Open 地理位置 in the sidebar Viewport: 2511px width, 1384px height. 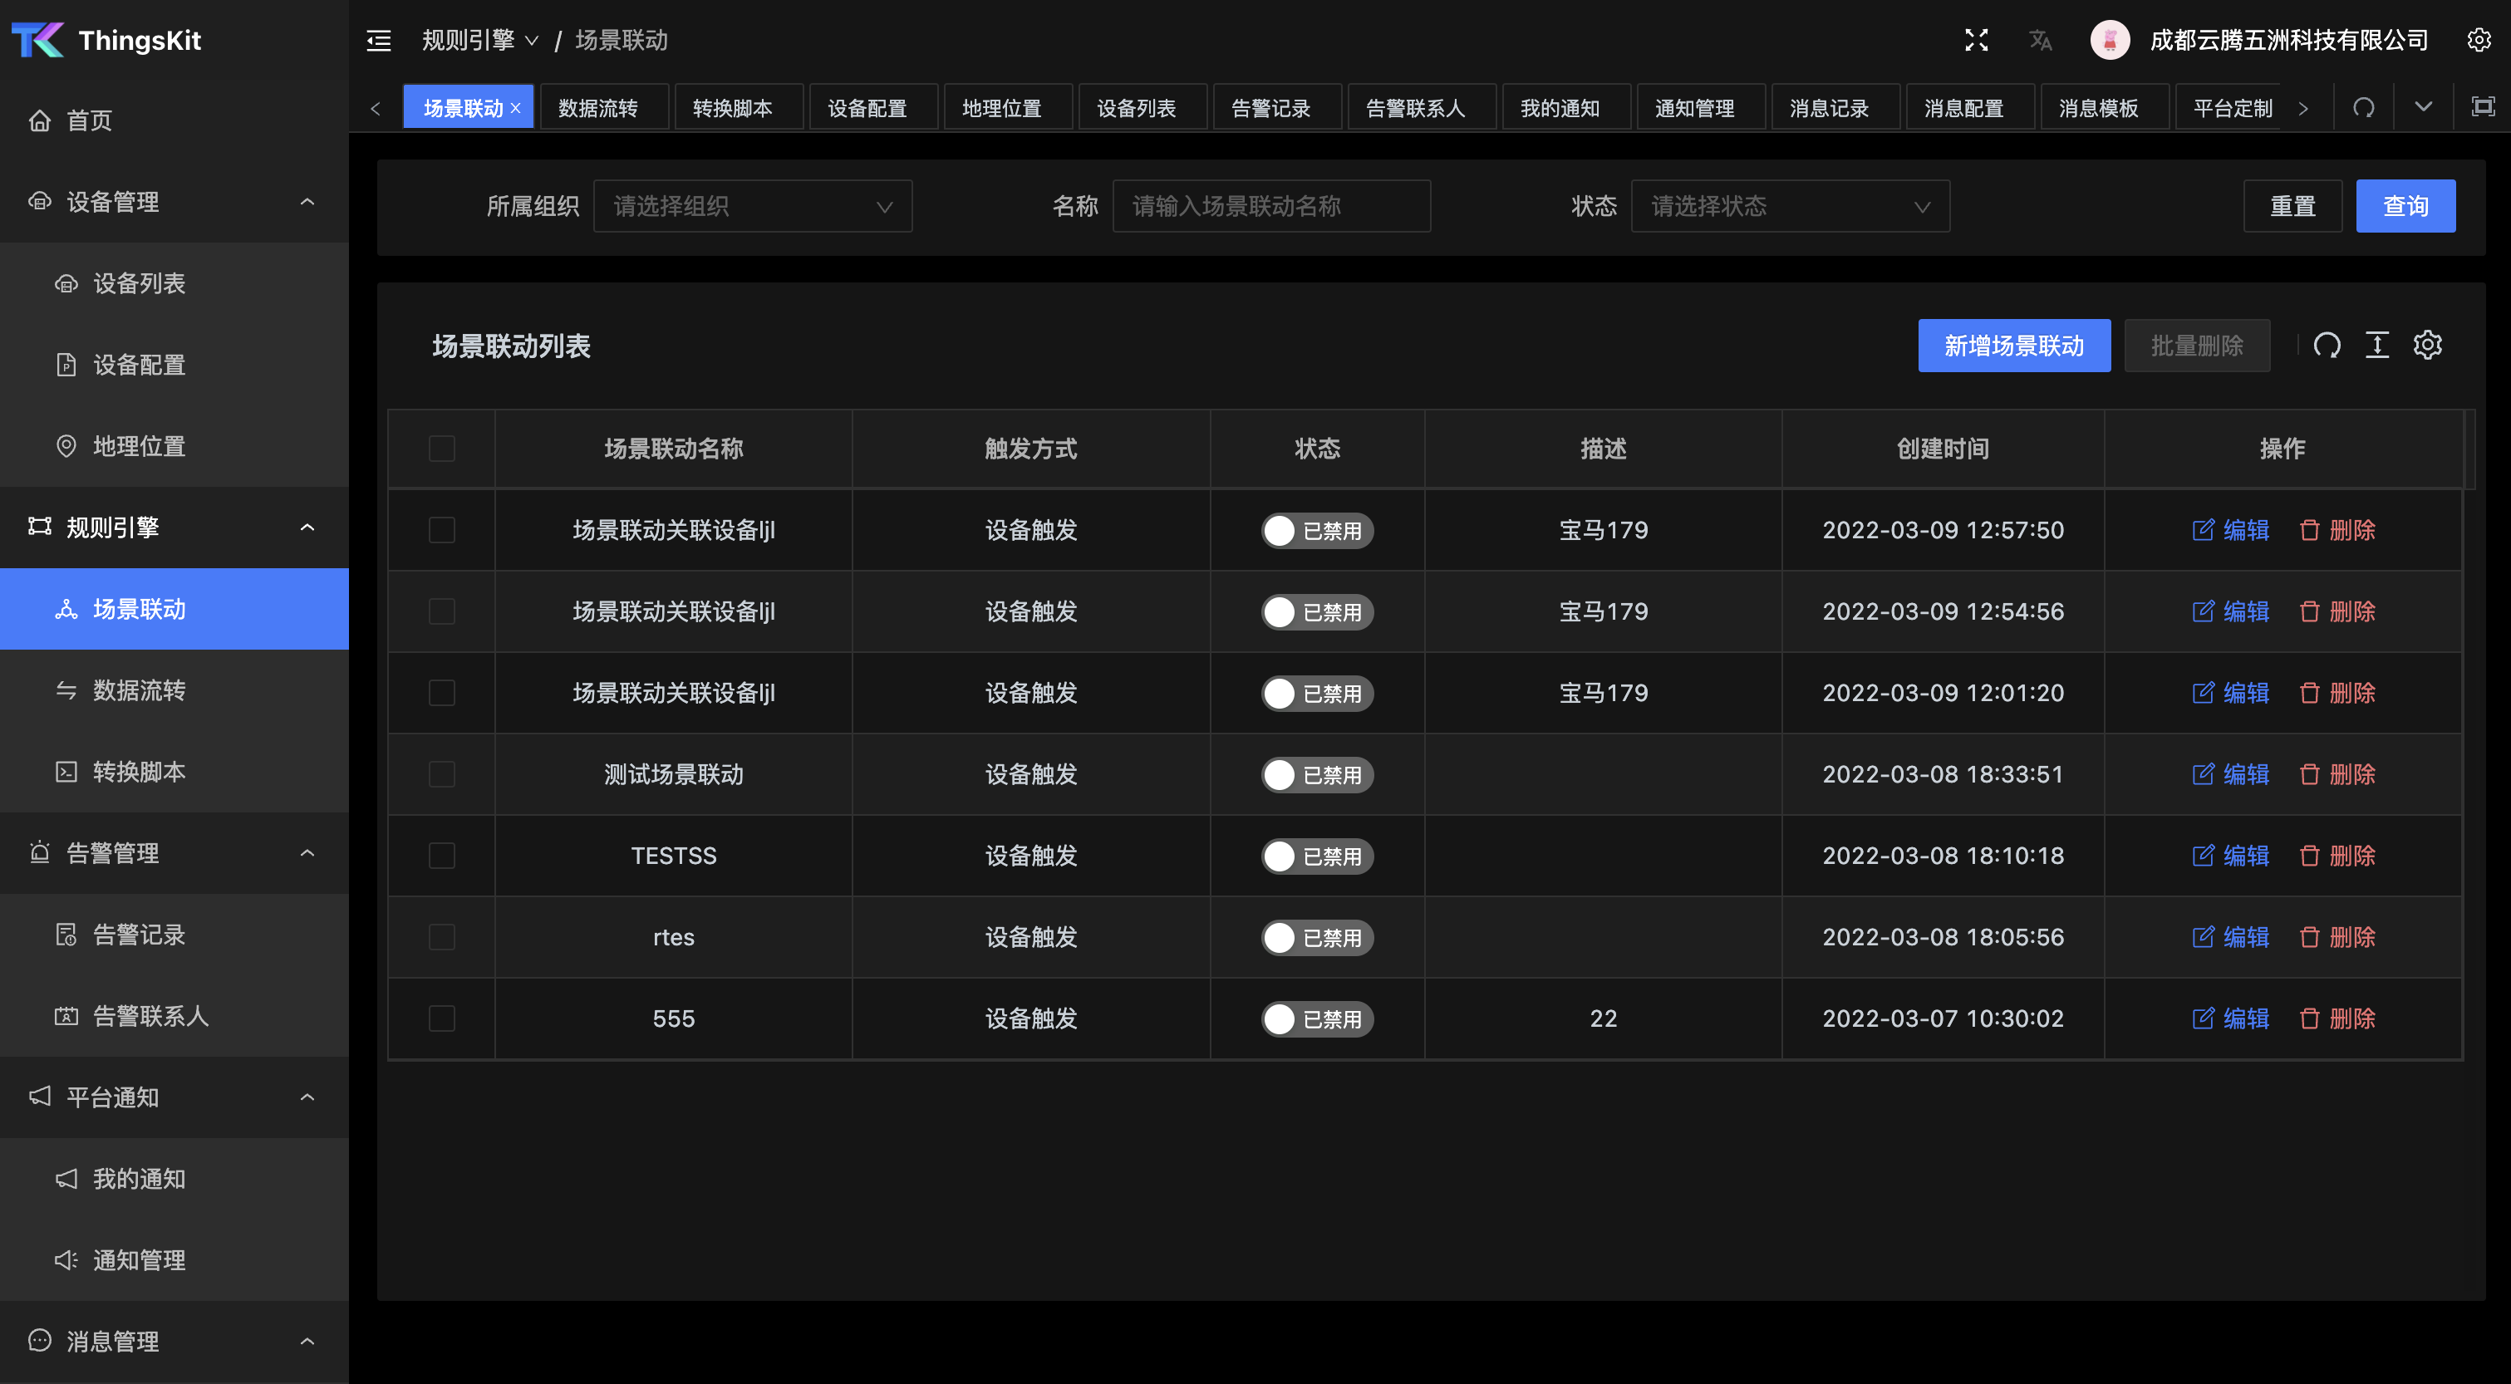click(174, 445)
